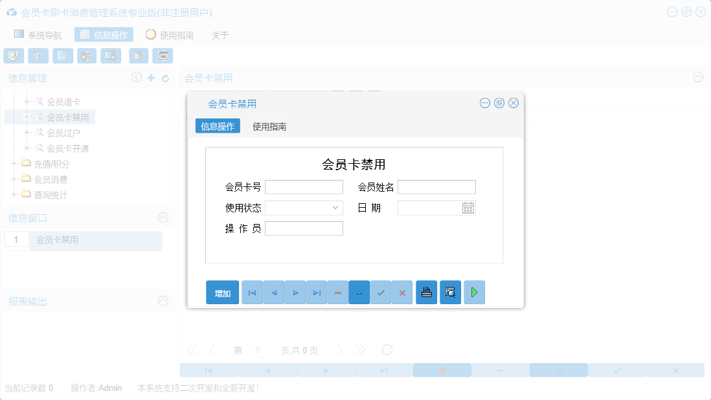Run the form with the green play icon
Image resolution: width=711 pixels, height=400 pixels.
tap(474, 292)
